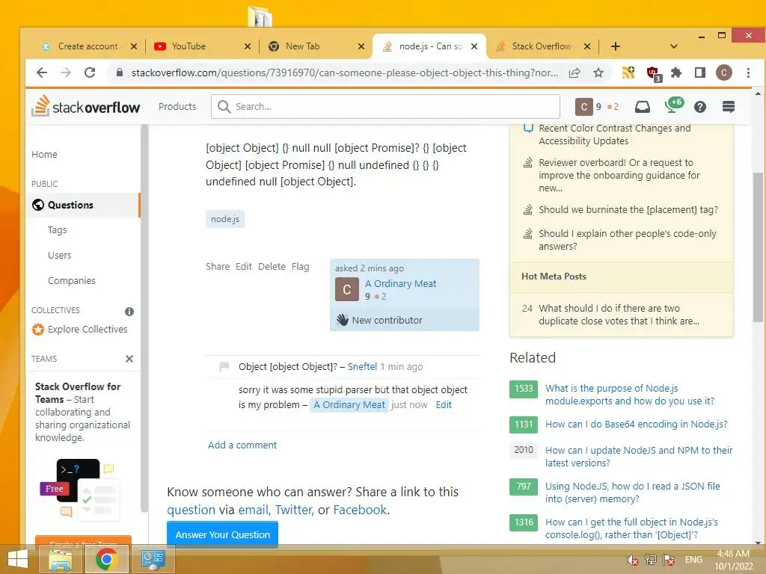
Task: Open 'How can I do Base64 encoding' question
Action: point(636,425)
